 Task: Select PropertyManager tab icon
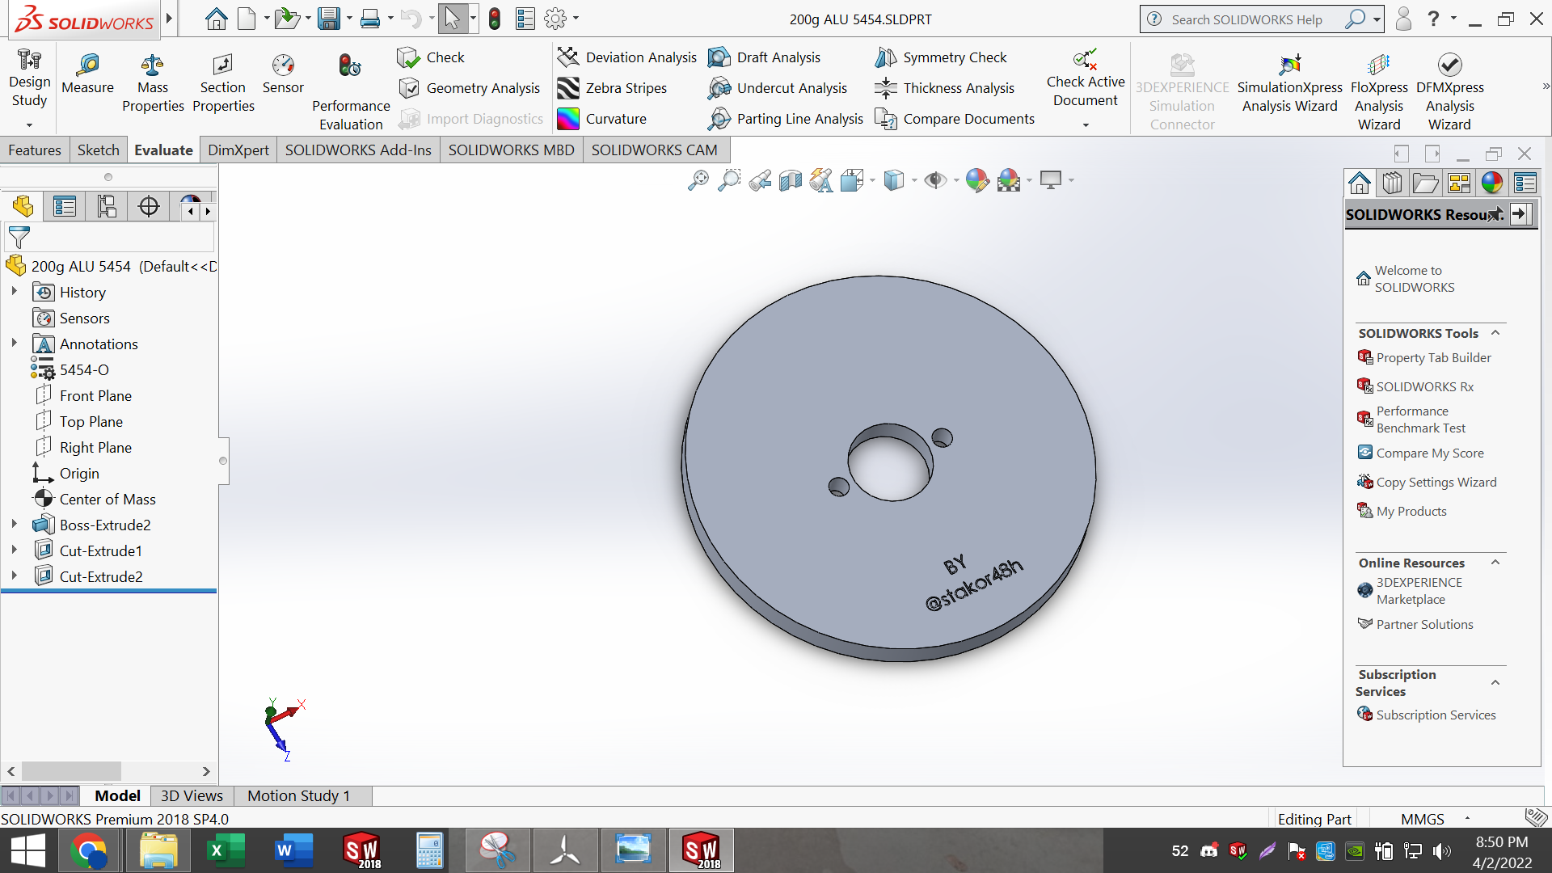pos(65,206)
